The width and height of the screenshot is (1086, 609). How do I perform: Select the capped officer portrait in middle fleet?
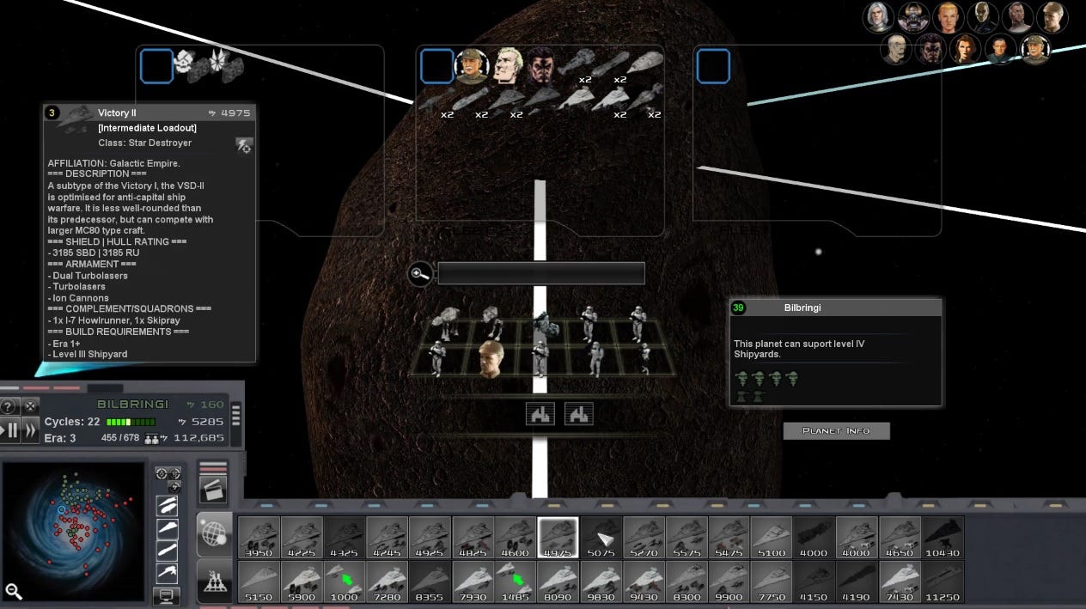pos(472,66)
